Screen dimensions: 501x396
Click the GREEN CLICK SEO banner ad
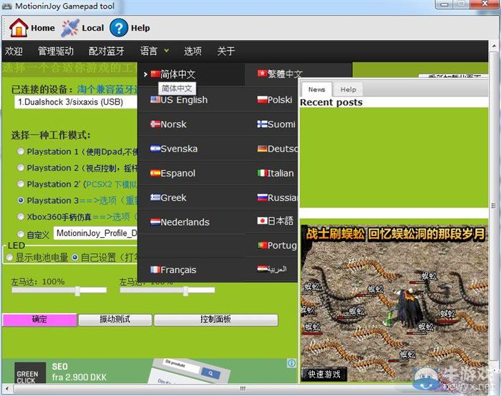150,371
